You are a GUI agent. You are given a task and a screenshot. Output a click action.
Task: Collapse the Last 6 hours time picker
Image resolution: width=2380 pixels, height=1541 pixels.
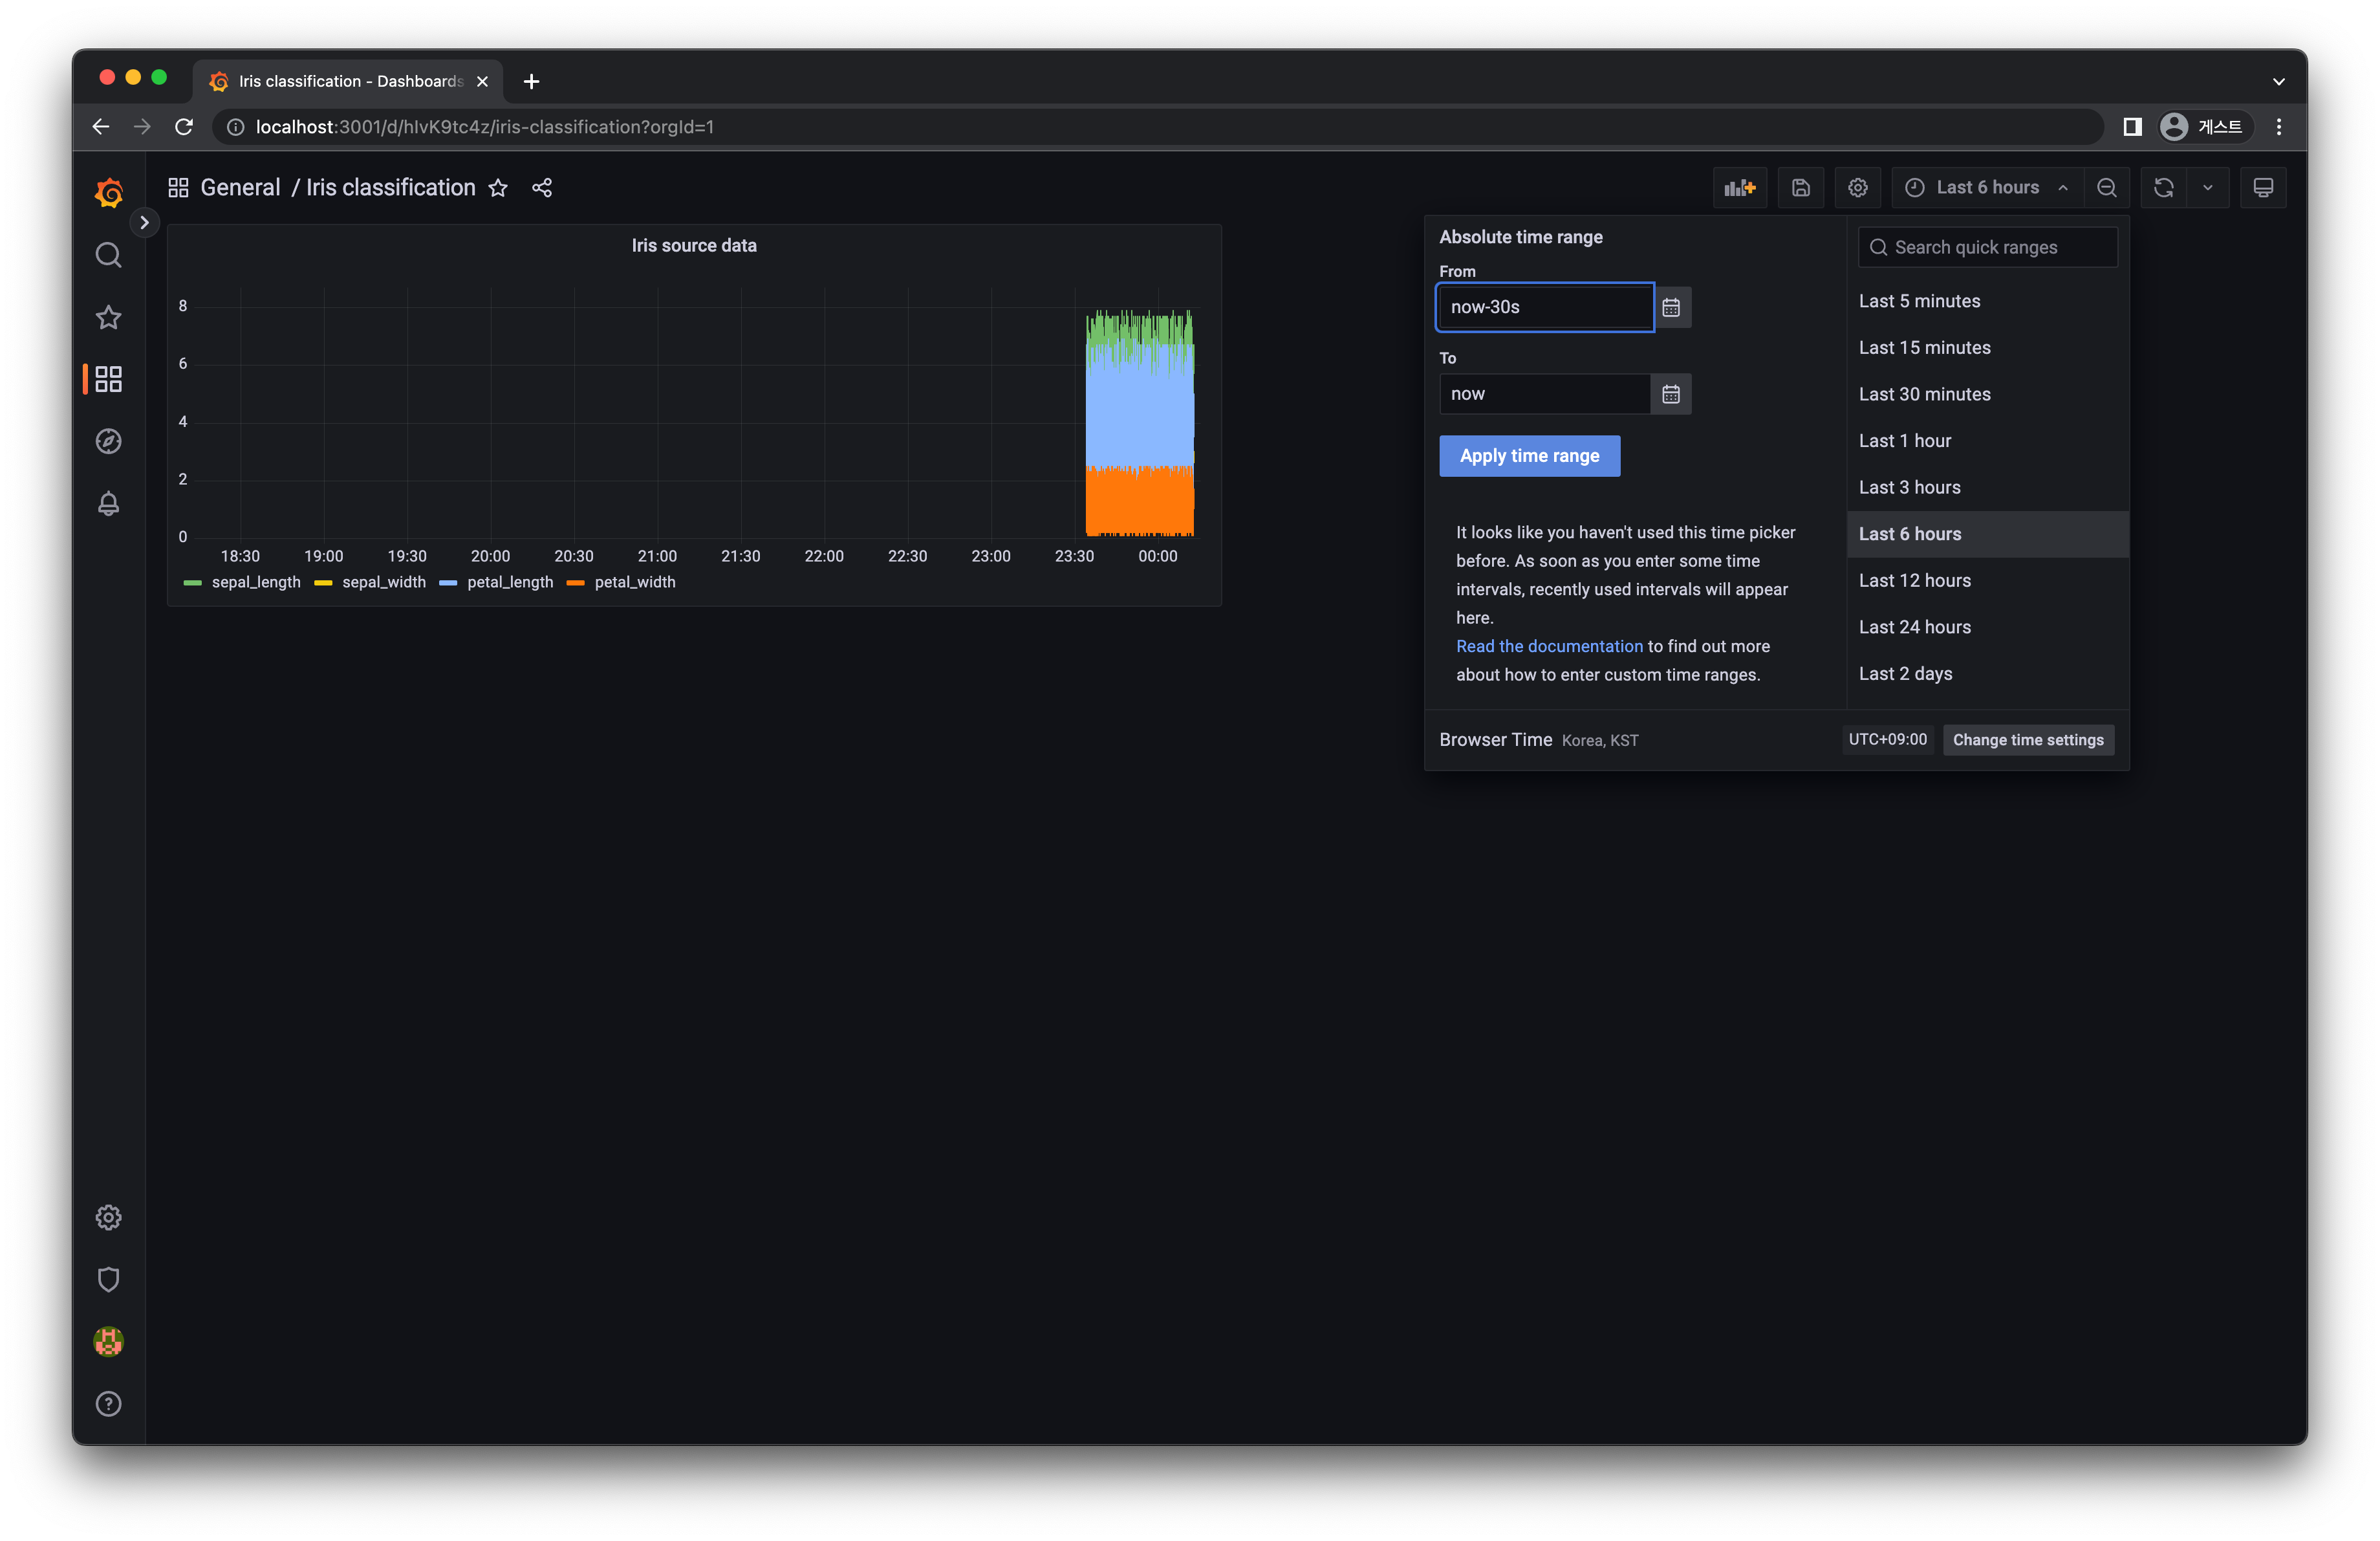click(1987, 188)
